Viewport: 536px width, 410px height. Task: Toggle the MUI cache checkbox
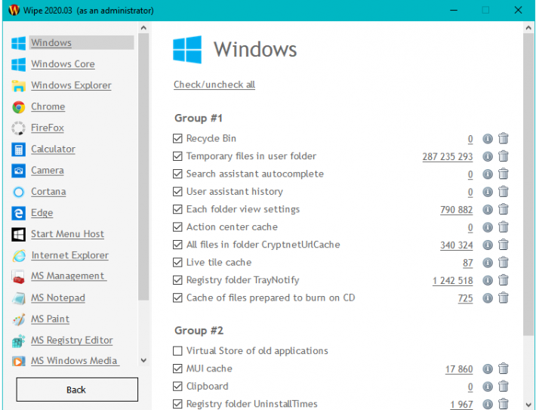click(x=177, y=368)
